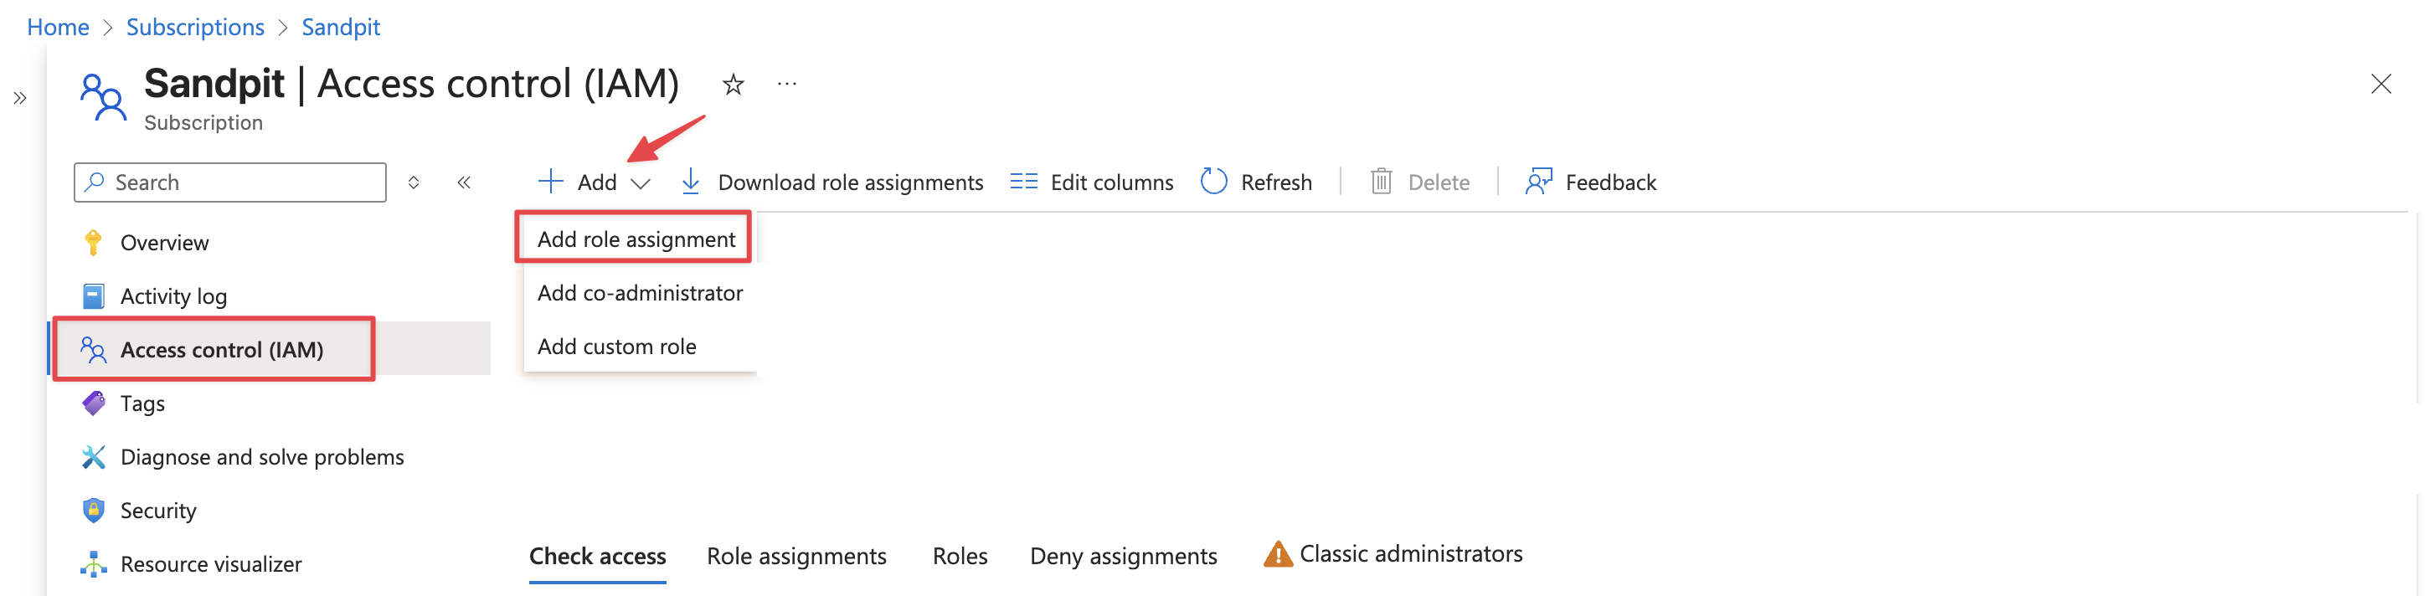Screen dimensions: 2430x596
Task: Choose Add co-administrator menu option
Action: click(640, 292)
